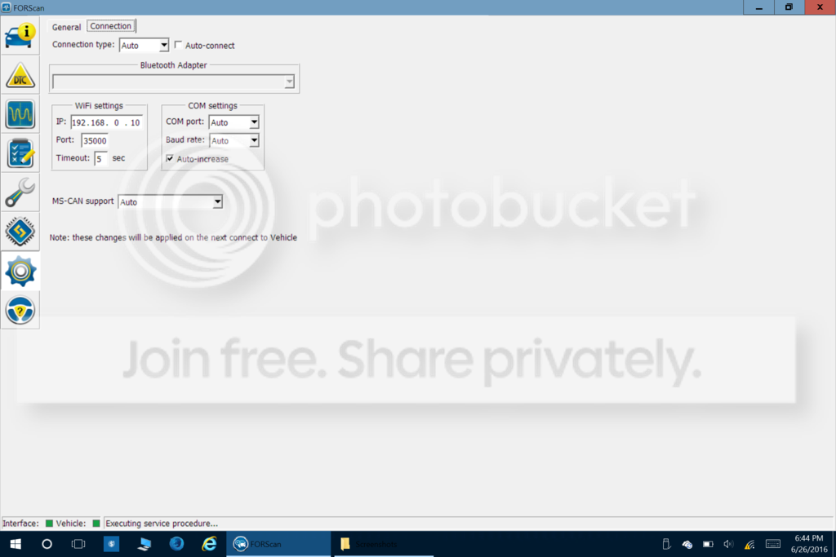Open Internet Explorer from the taskbar
This screenshot has height=557, width=836.
tap(209, 544)
